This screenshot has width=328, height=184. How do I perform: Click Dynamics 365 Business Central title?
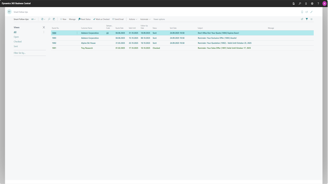[x=16, y=3]
